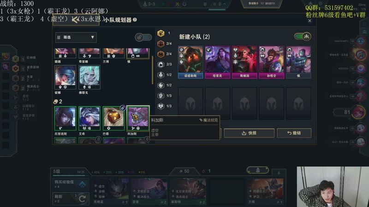Toggle the unlock badge on 巴德 portrait
Image resolution: width=369 pixels, height=207 pixels.
click(x=123, y=108)
